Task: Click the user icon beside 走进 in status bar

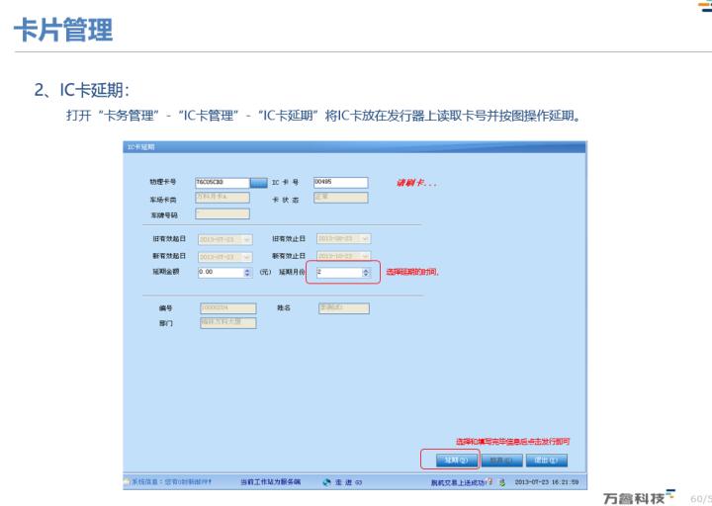Action: pos(326,482)
